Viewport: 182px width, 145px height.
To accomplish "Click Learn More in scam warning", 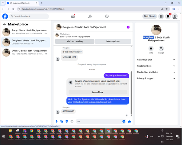I will [98, 92].
